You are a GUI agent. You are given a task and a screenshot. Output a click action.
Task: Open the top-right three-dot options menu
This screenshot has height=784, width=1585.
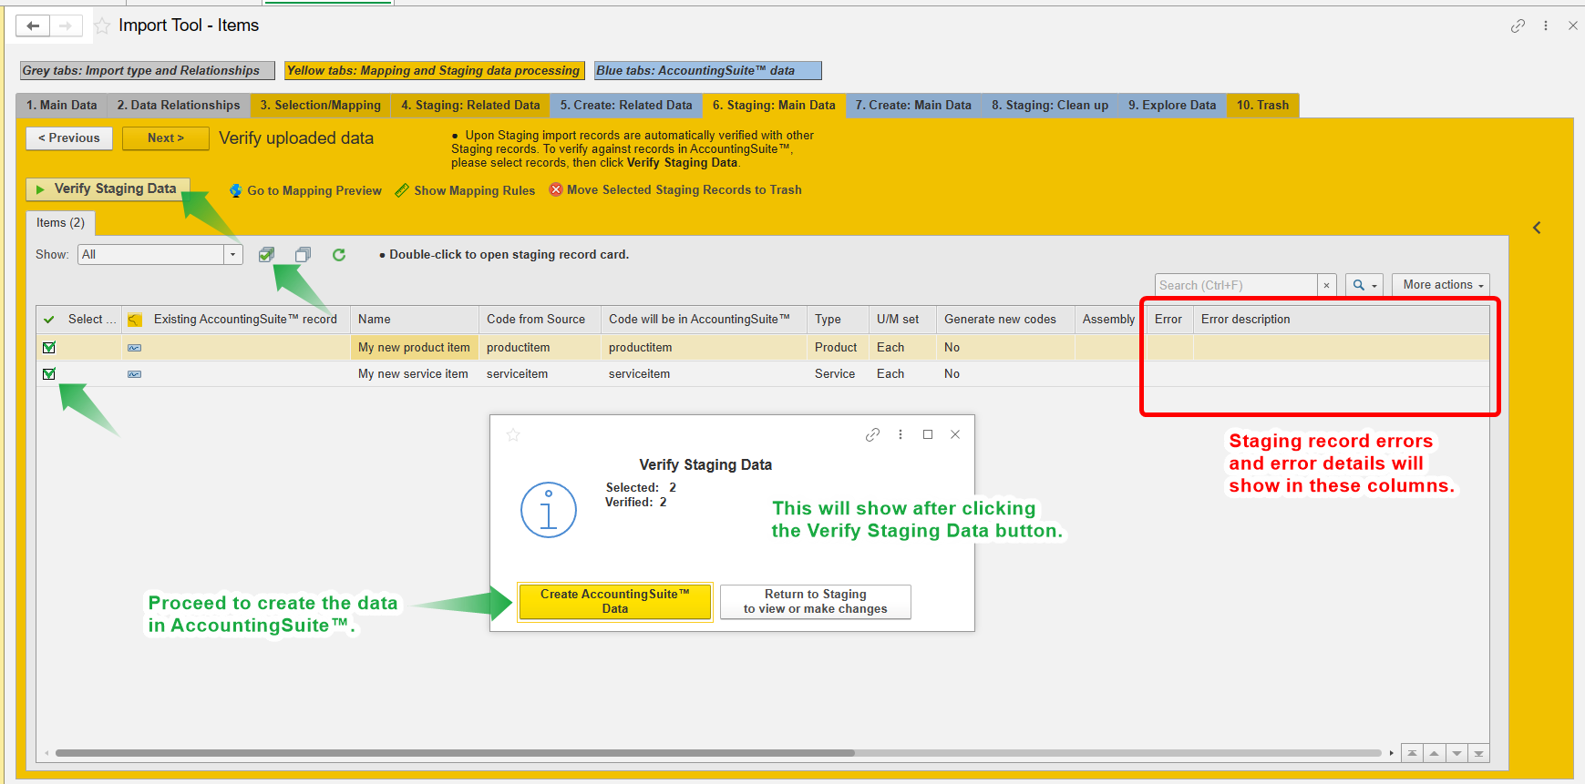click(1546, 25)
